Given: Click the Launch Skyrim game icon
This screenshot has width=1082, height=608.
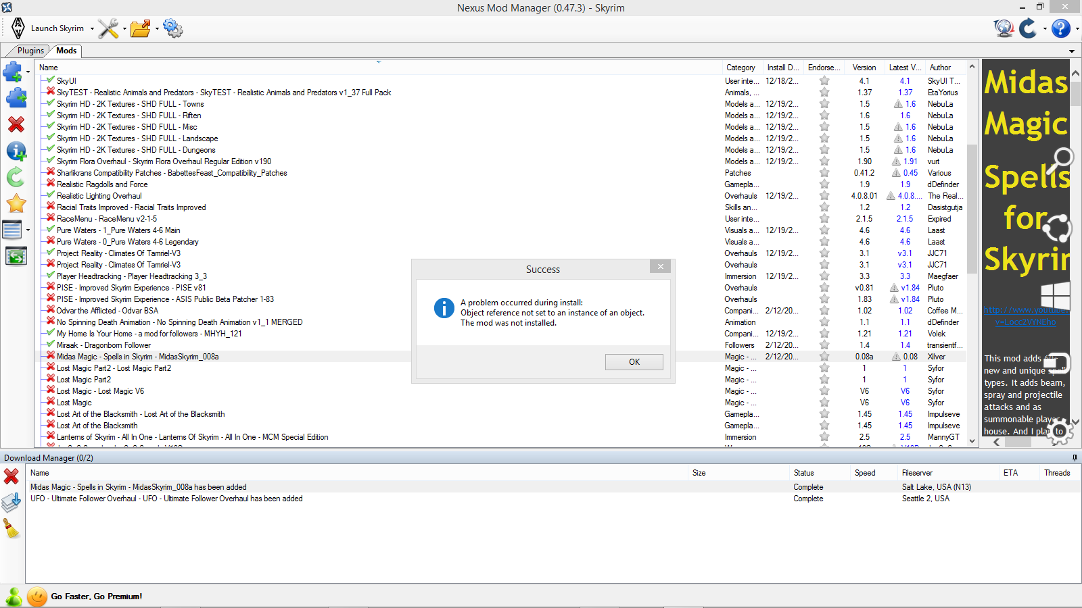Looking at the screenshot, I should (18, 28).
